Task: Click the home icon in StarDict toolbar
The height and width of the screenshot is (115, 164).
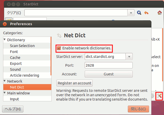Action: [160, 13]
